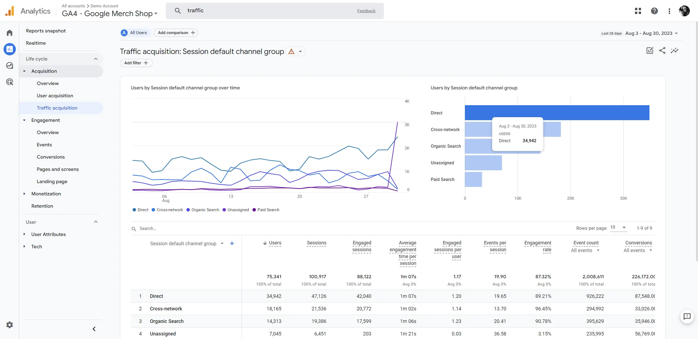This screenshot has height=339, width=698.
Task: Open the Google apps grid icon
Action: tap(638, 11)
